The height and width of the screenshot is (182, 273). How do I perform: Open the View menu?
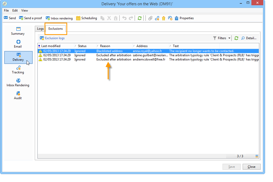(25, 11)
